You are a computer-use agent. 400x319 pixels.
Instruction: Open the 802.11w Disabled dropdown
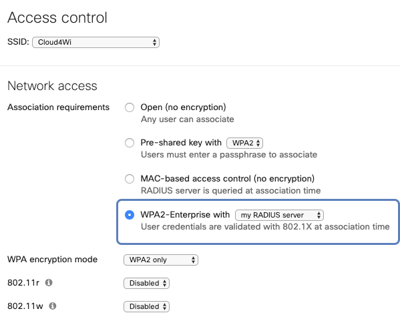146,306
